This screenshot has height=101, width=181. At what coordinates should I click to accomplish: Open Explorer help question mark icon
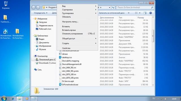(150, 13)
